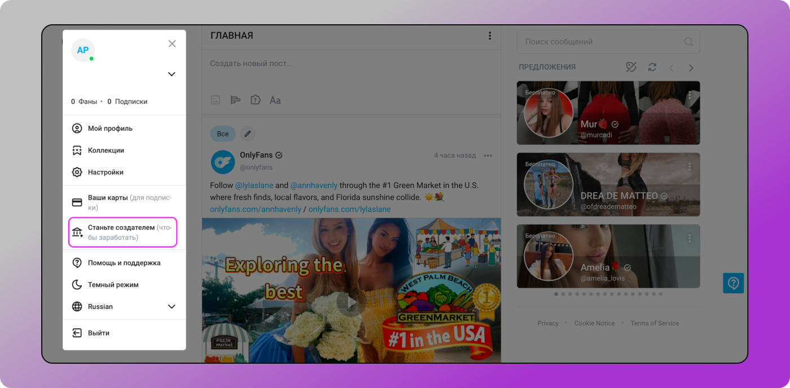Add a quiz attachment to the post
790x388 pixels.
[x=256, y=100]
